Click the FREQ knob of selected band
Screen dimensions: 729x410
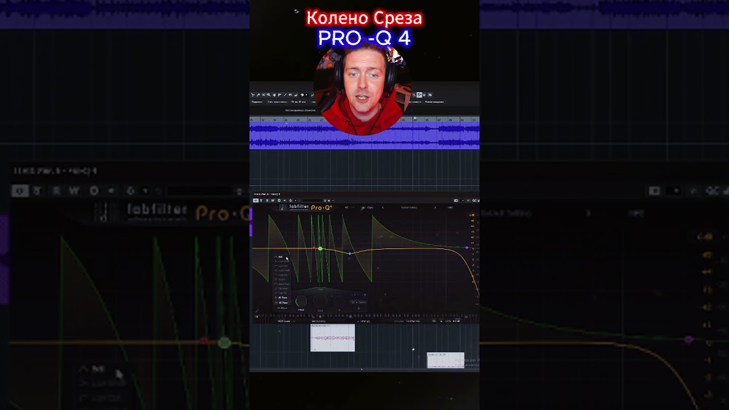coord(301,301)
